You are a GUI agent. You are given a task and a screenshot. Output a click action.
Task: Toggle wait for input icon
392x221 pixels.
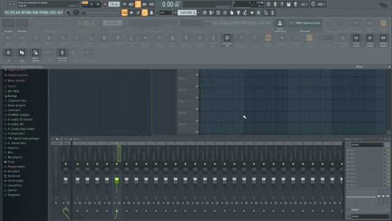(x=131, y=4)
